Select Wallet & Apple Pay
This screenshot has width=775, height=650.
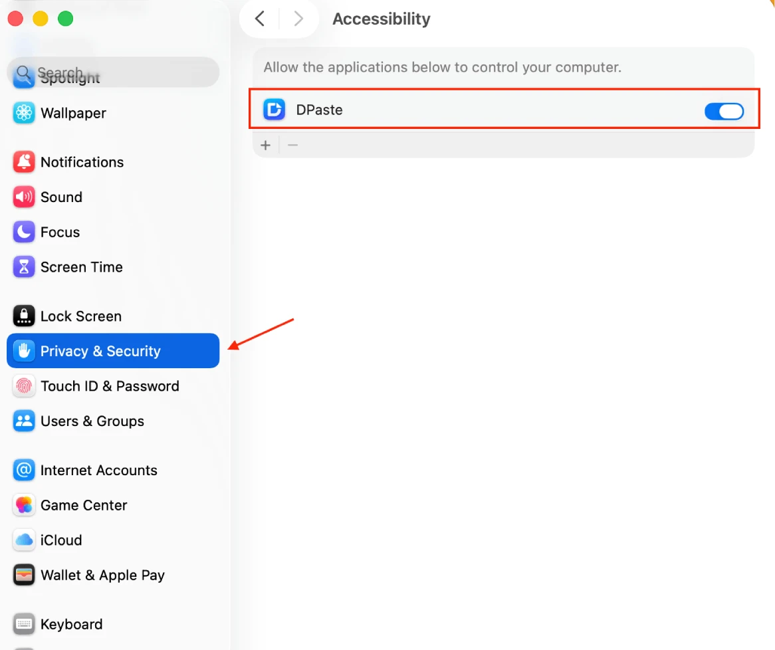[102, 576]
